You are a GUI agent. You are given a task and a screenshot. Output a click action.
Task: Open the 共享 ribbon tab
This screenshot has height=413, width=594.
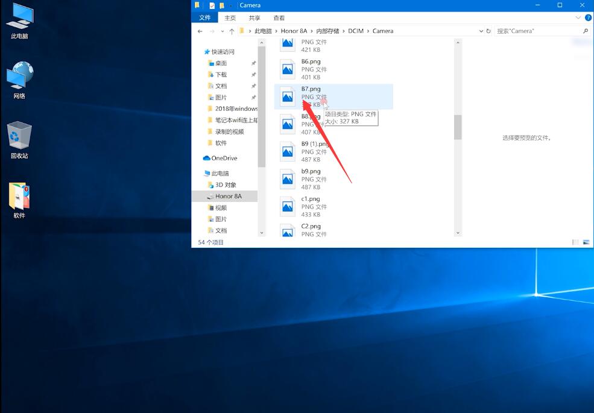[254, 18]
